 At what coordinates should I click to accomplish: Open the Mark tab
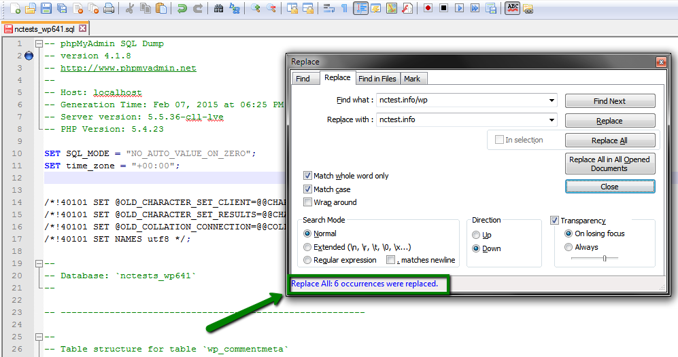point(412,79)
